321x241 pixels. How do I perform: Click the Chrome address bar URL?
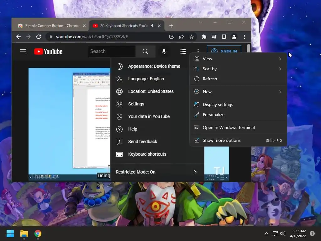pyautogui.click(x=92, y=37)
